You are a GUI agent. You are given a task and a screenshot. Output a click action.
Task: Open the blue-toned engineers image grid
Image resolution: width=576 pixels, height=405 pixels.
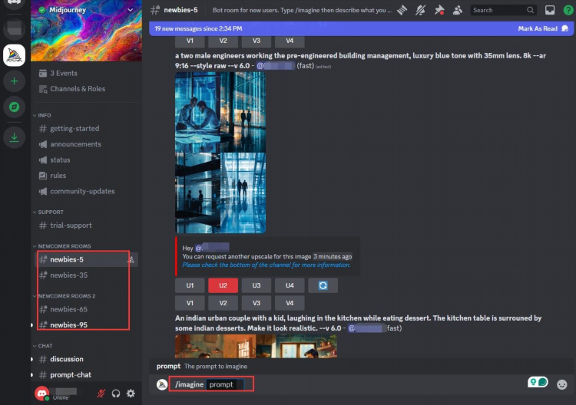click(220, 153)
